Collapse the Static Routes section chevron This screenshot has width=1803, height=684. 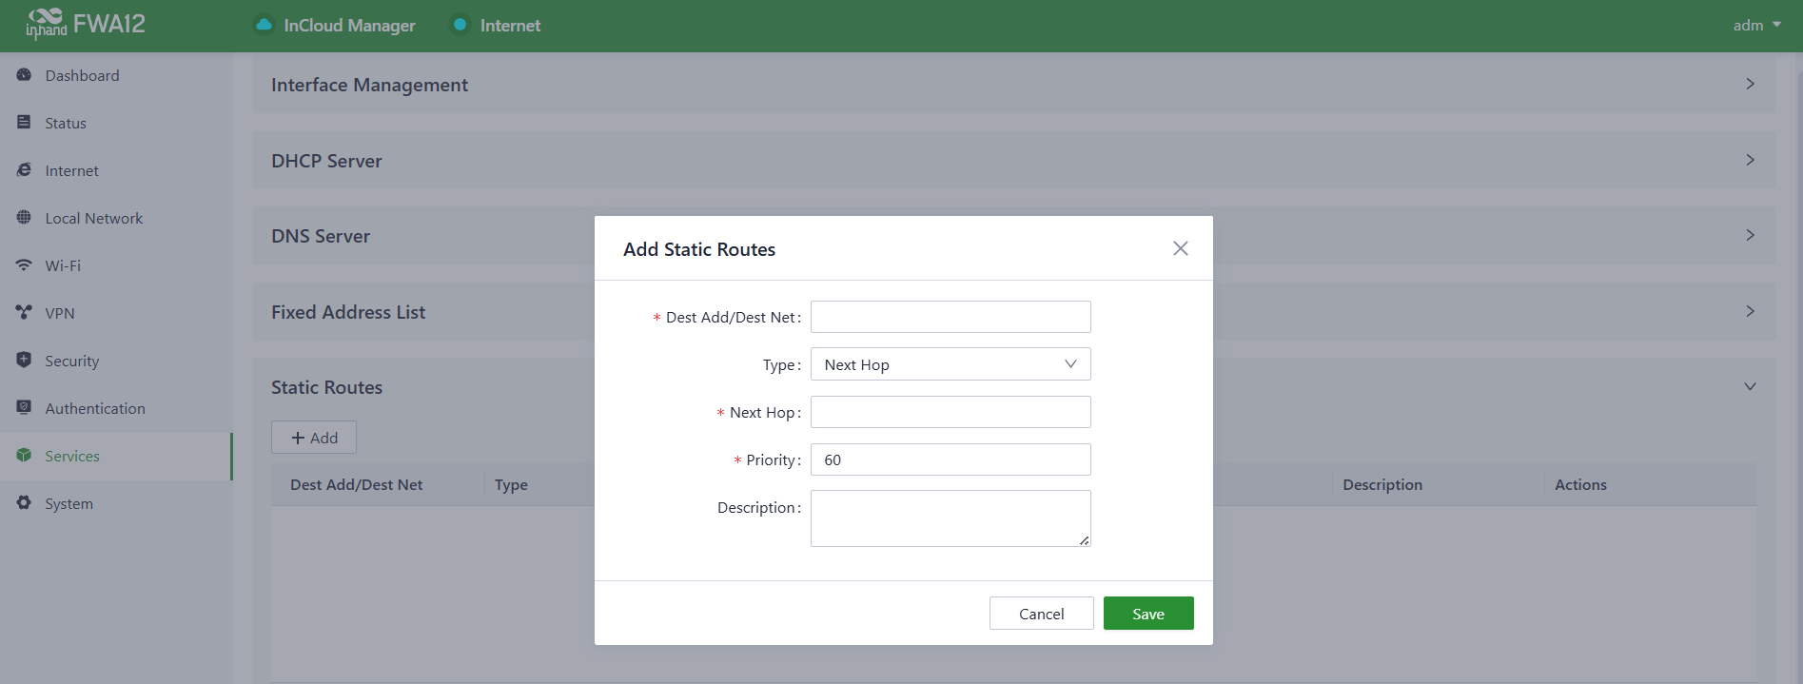pyautogui.click(x=1749, y=387)
